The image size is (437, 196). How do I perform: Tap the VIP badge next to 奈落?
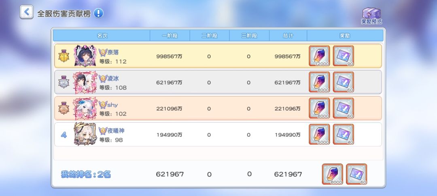(x=103, y=52)
